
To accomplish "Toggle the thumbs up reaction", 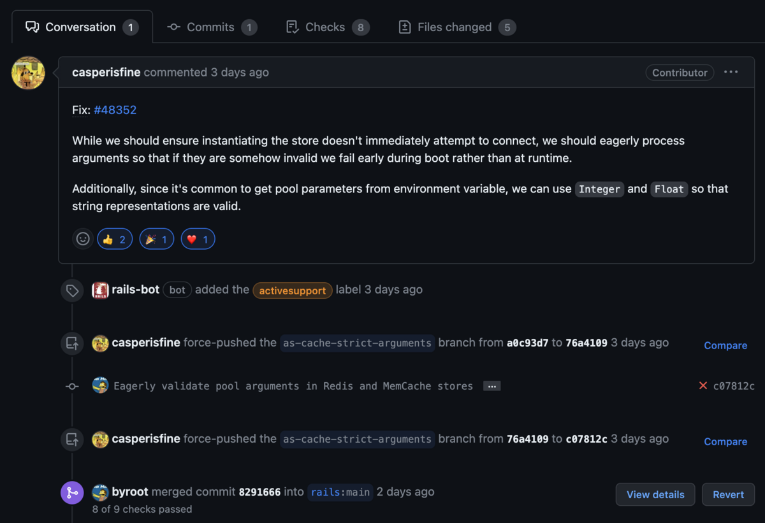I will click(x=115, y=239).
